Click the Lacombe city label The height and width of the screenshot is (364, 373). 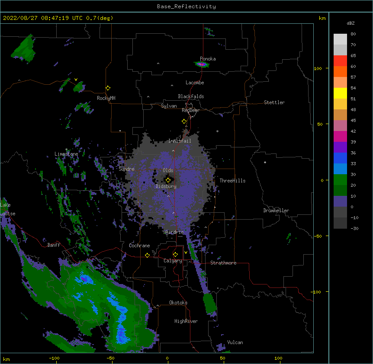click(195, 83)
